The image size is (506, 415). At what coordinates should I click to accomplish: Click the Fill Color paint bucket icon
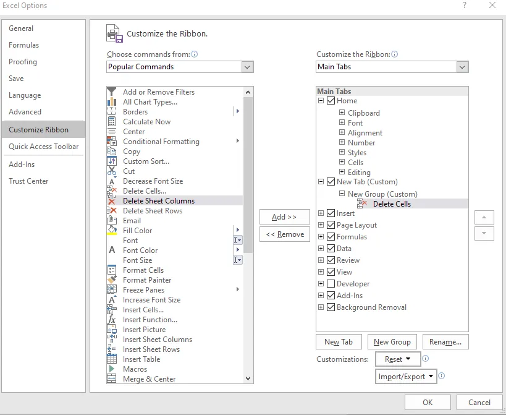coord(112,230)
